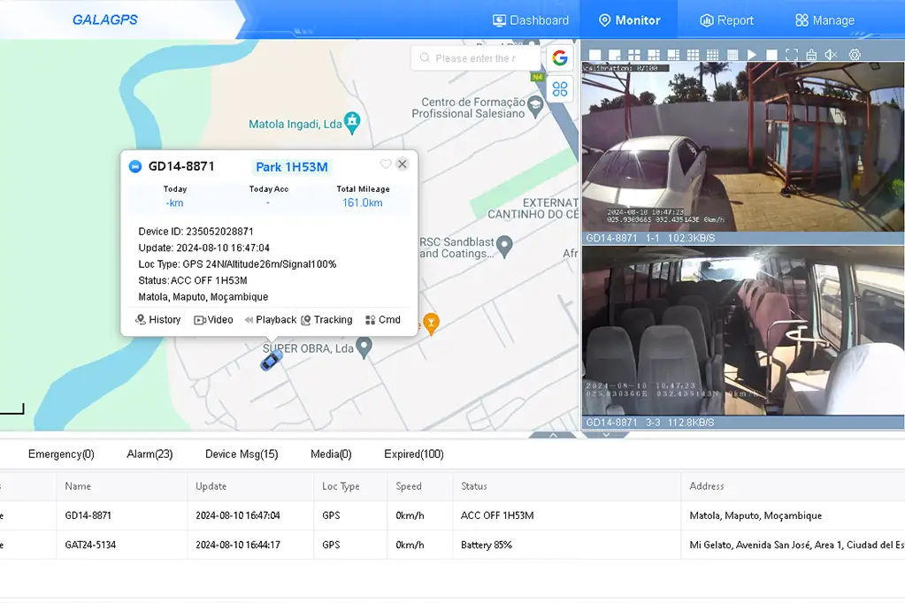Click the RSC Sandblast and Coatings pin

(x=504, y=247)
